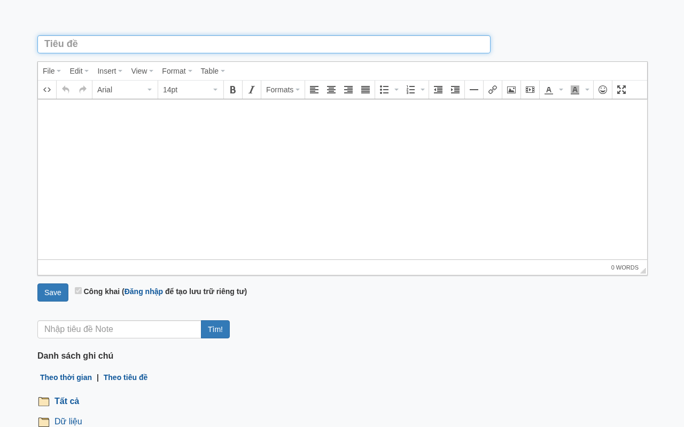Open the emoticons picker
The height and width of the screenshot is (427, 684).
(603, 90)
